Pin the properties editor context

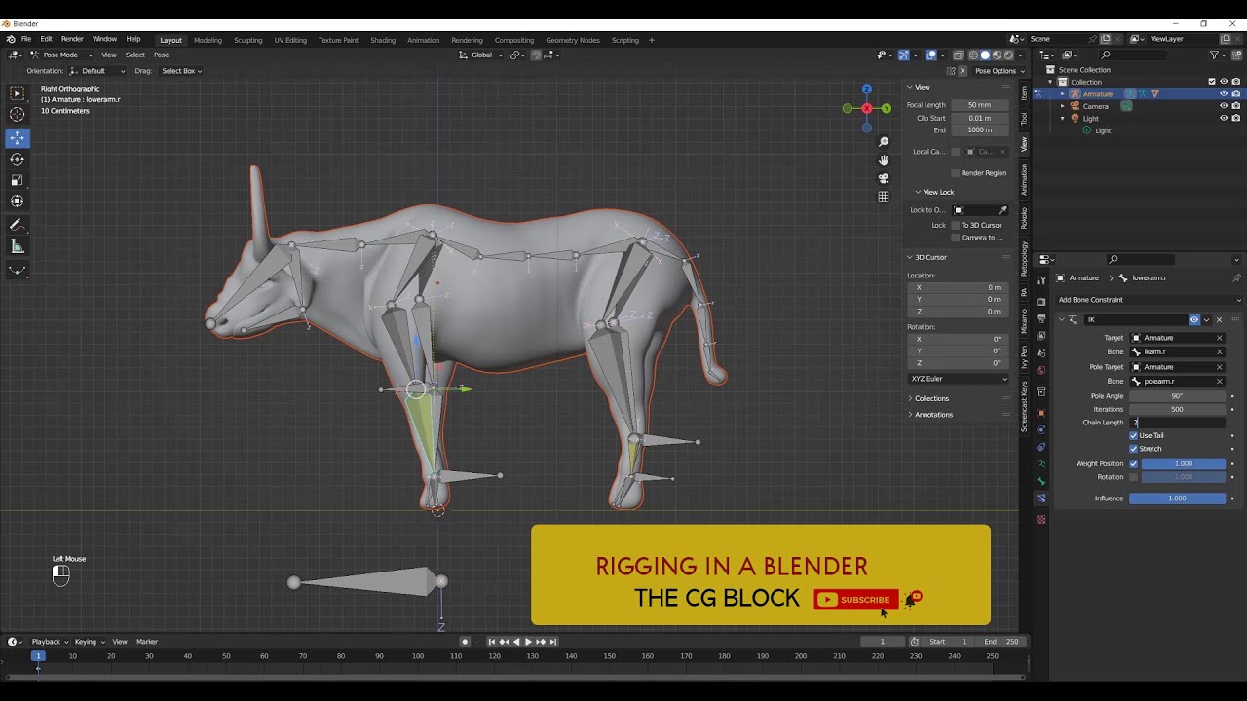[x=1237, y=277]
